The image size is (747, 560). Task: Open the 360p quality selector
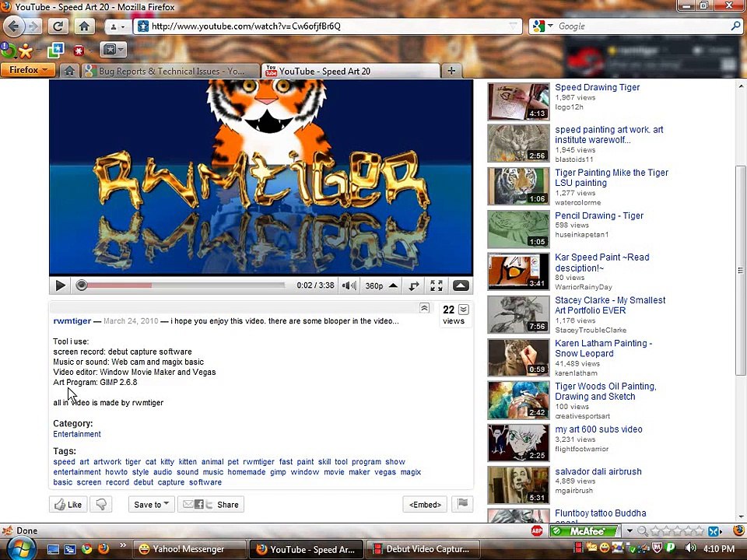(381, 285)
